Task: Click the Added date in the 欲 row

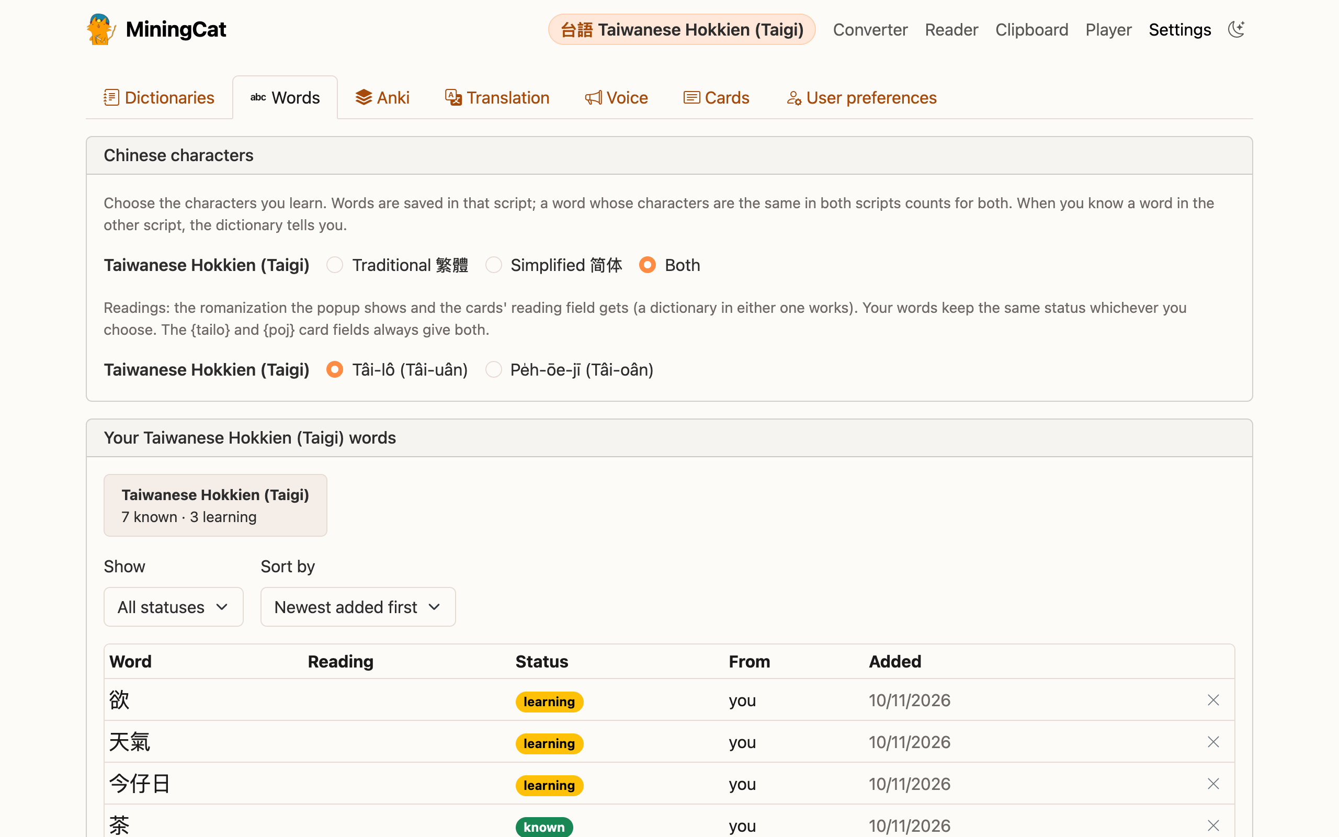Action: pyautogui.click(x=909, y=700)
